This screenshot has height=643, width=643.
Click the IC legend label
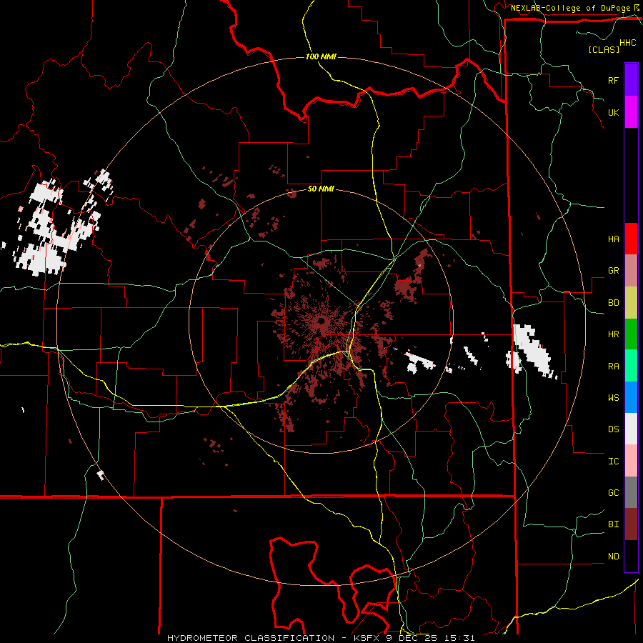click(613, 462)
